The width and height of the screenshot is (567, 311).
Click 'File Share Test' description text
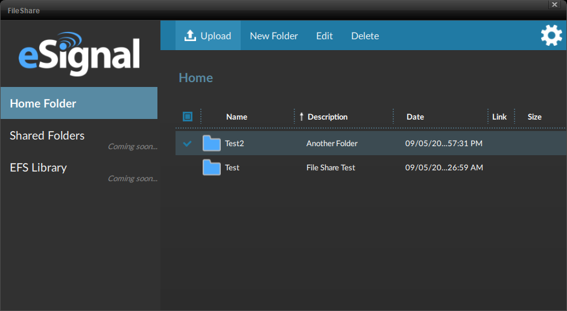(331, 168)
